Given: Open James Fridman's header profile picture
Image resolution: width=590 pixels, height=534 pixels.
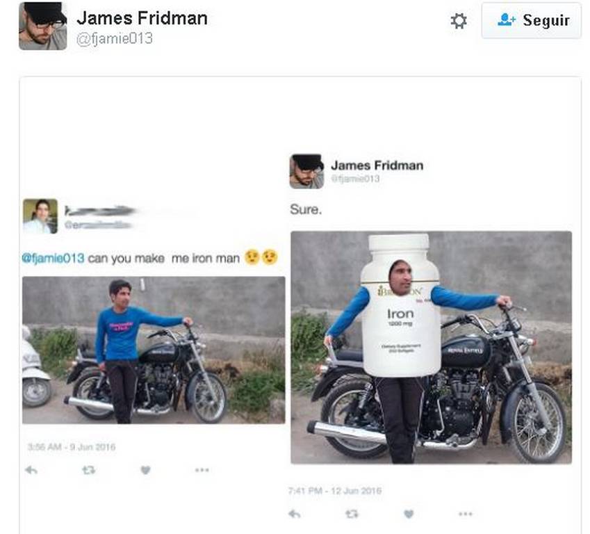Looking at the screenshot, I should point(43,26).
